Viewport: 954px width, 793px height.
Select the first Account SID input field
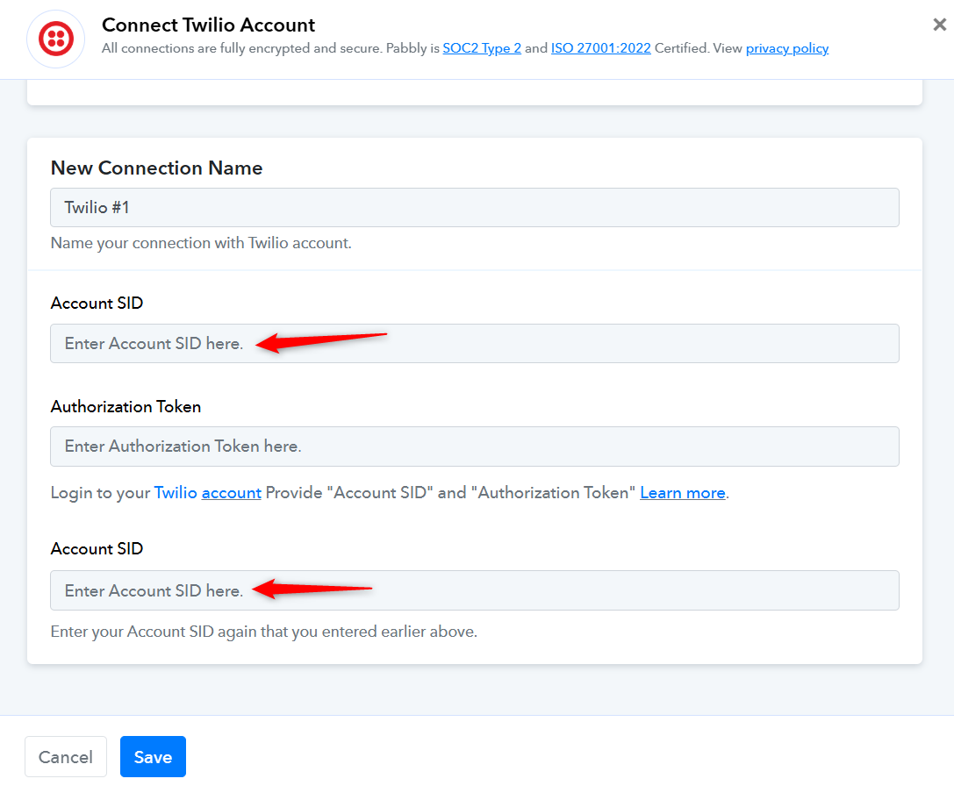pyautogui.click(x=475, y=344)
